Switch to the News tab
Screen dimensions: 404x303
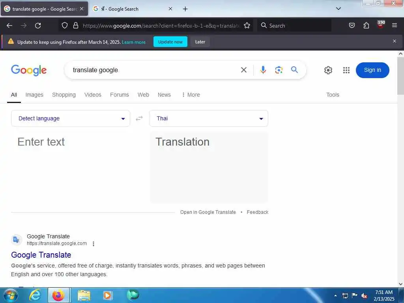pyautogui.click(x=164, y=95)
